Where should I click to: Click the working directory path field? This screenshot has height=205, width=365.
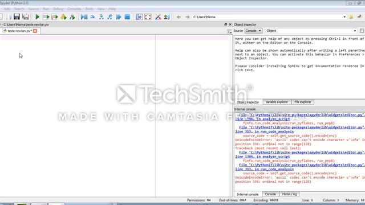pos(267,17)
